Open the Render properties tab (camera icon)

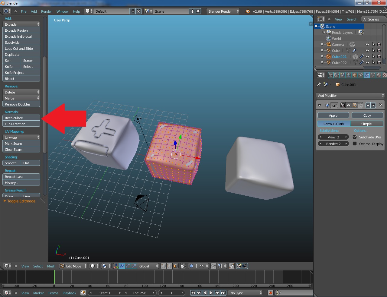click(330, 75)
